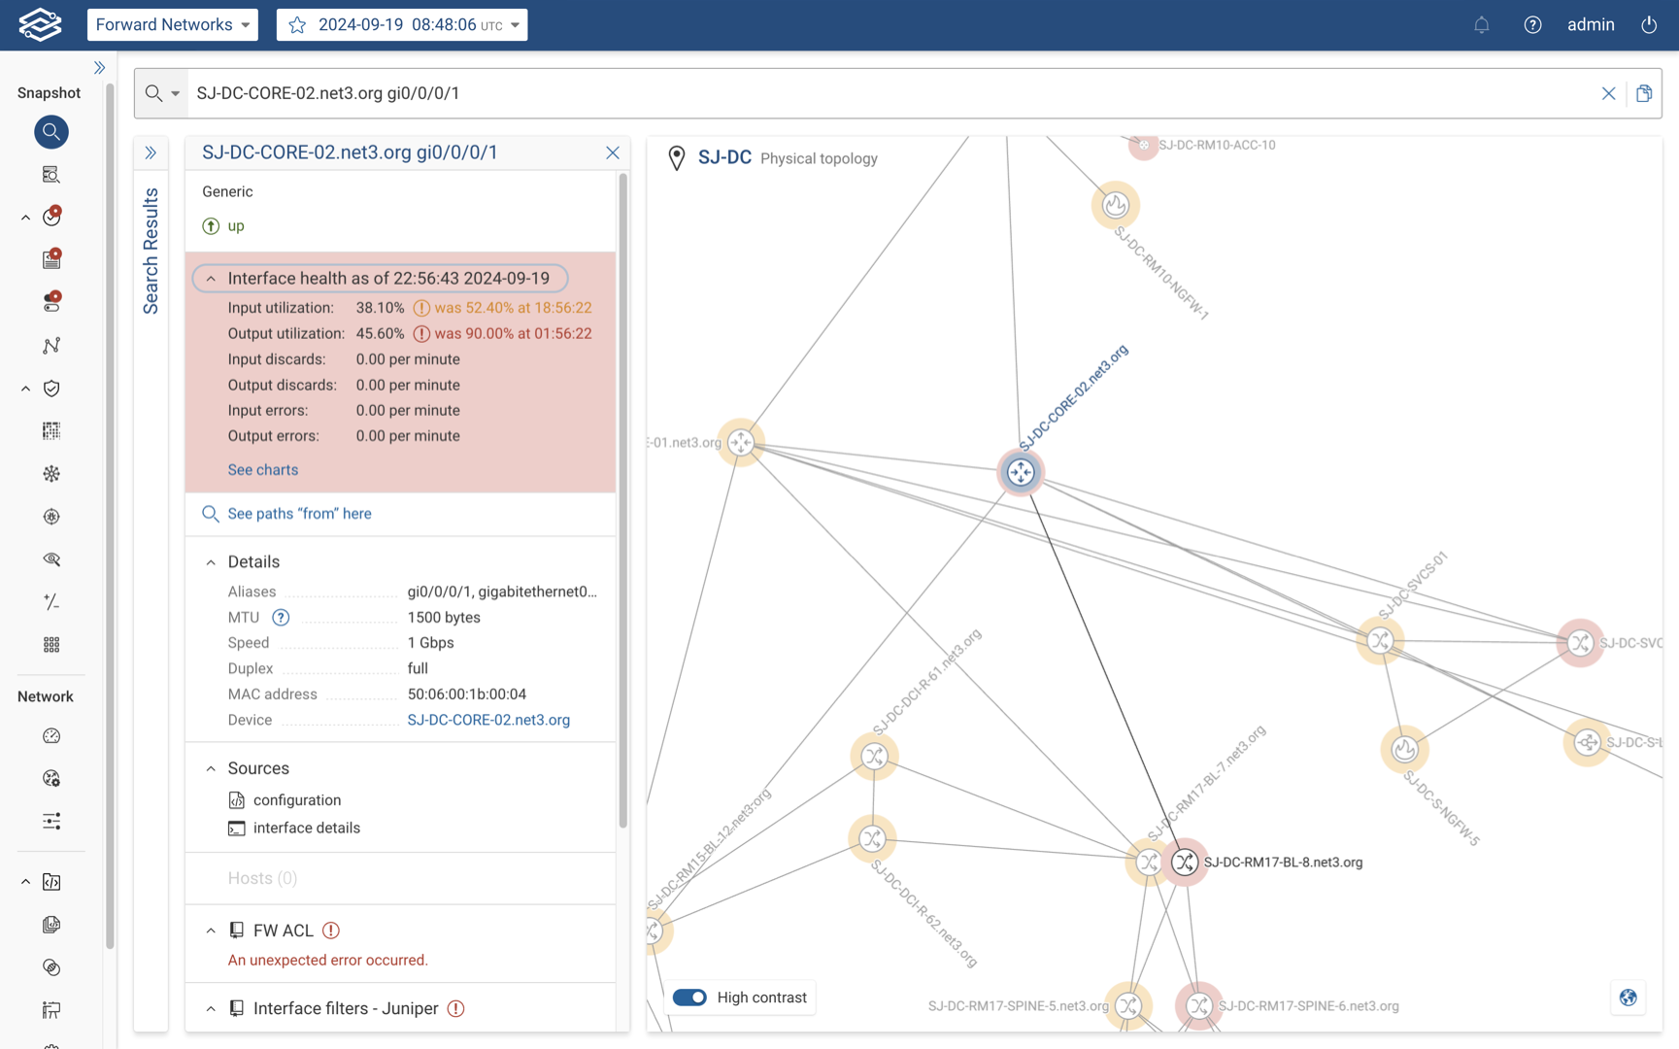Click the globe icon on topology map
The width and height of the screenshot is (1679, 1049).
click(1628, 998)
